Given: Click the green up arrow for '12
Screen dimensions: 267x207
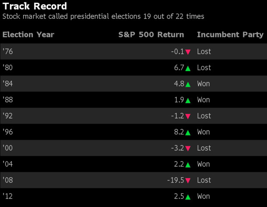Looking at the screenshot, I should point(188,197).
